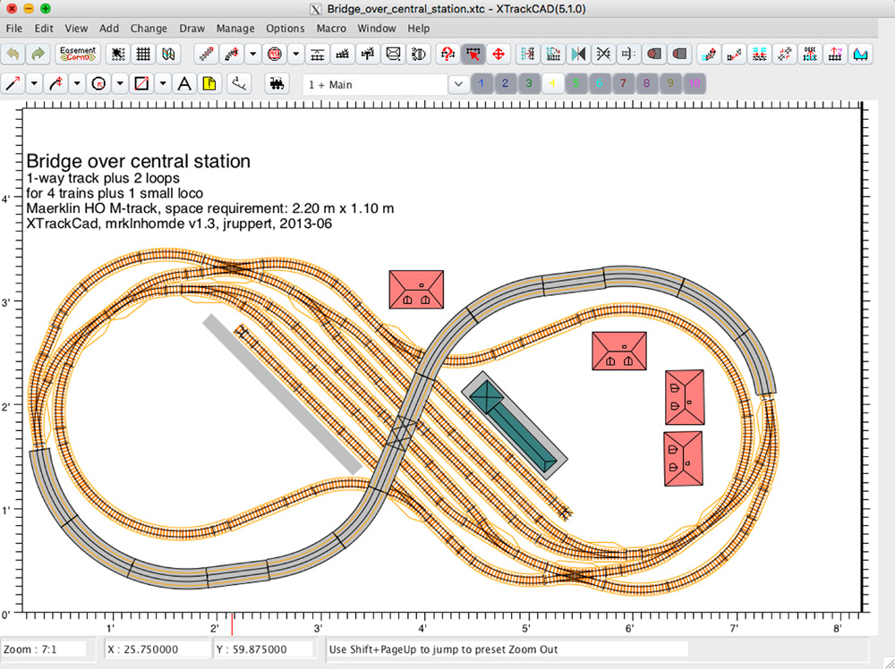Image resolution: width=895 pixels, height=669 pixels.
Task: Activate layer 10 button
Action: click(x=694, y=82)
